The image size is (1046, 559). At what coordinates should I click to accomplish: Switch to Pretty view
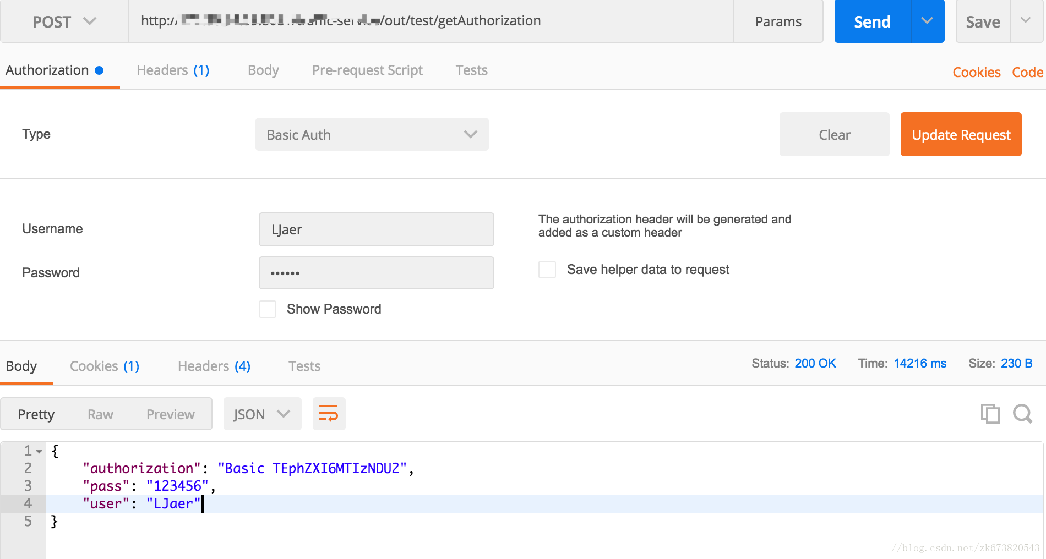coord(36,414)
